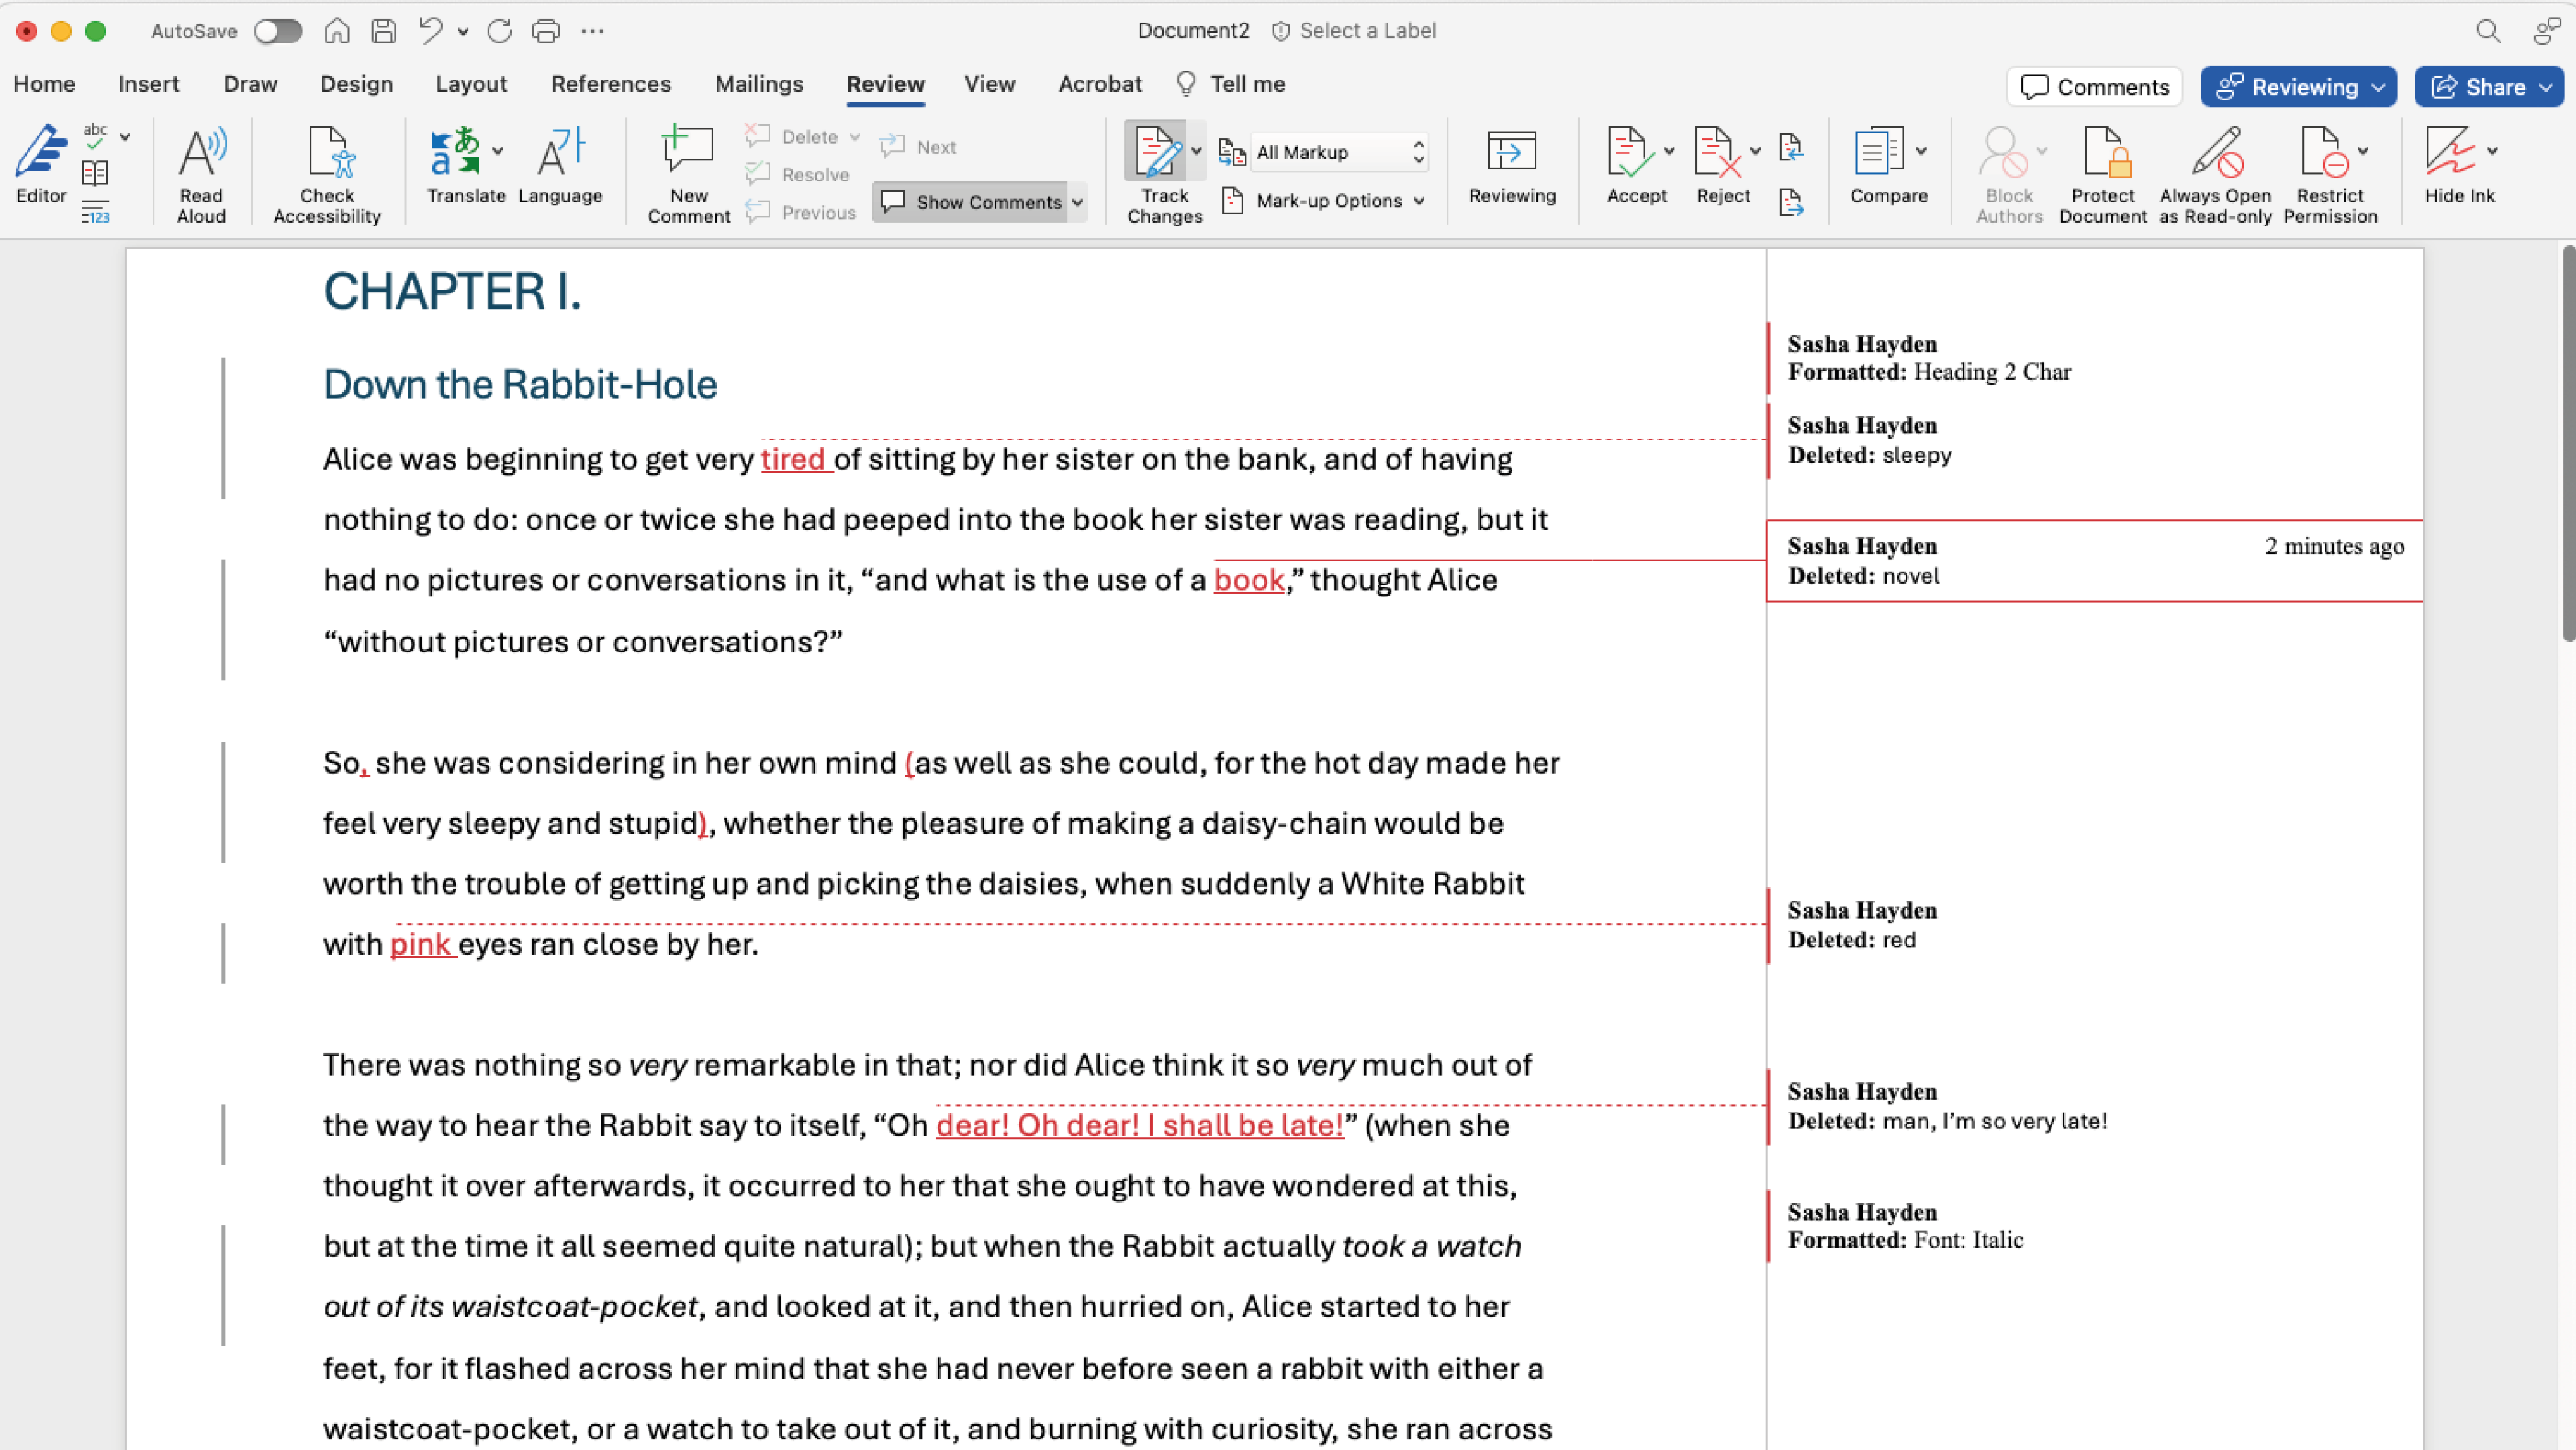Open the Compare dropdown arrow

[1921, 151]
